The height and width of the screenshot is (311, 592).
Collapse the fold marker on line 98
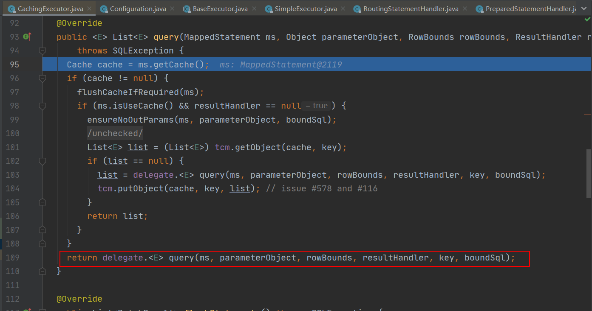coord(42,106)
